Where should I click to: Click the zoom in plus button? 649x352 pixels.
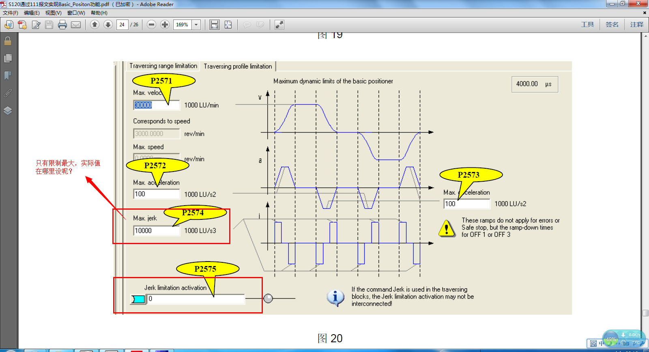pos(165,25)
